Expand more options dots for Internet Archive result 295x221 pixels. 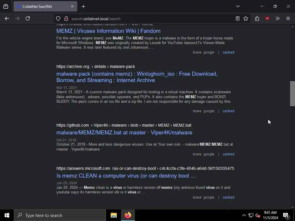pos(219,111)
